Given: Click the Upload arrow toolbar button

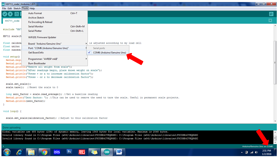Looking at the screenshot, I should point(10,14).
